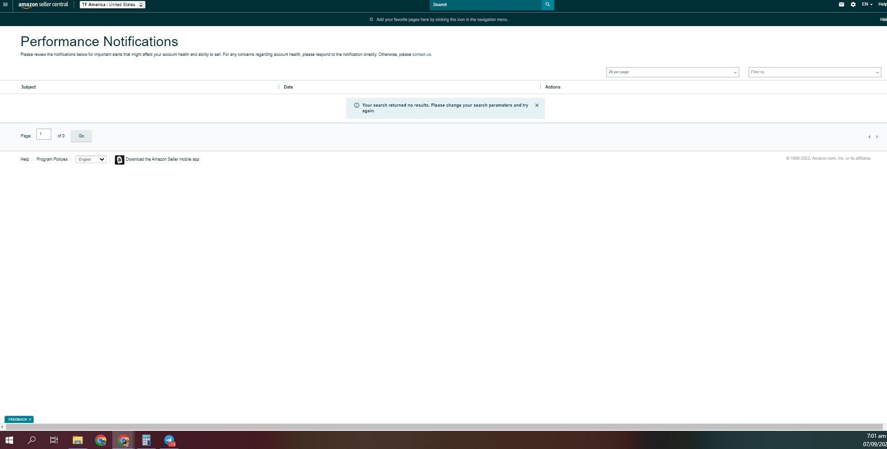The height and width of the screenshot is (449, 887).
Task: Click the Amazon Seller app icon
Action: coord(119,160)
